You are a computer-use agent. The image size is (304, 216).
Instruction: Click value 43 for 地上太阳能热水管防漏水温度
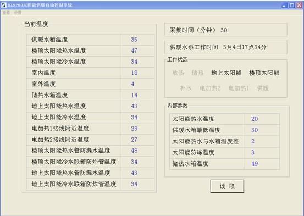(134, 173)
